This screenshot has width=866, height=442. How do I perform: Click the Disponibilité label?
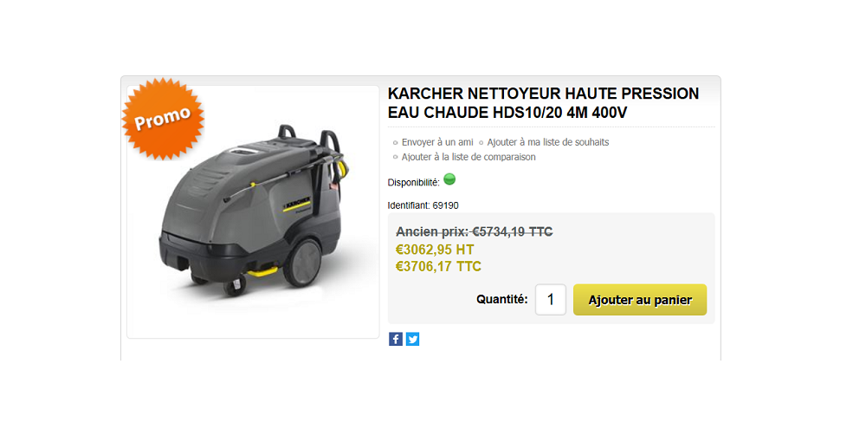click(414, 182)
